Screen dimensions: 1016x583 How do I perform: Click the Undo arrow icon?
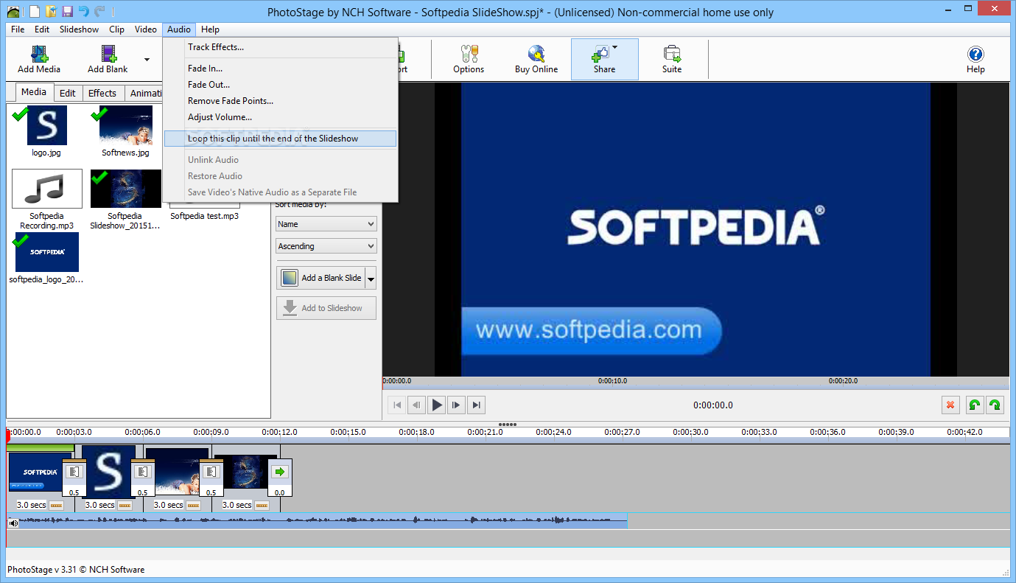83,12
